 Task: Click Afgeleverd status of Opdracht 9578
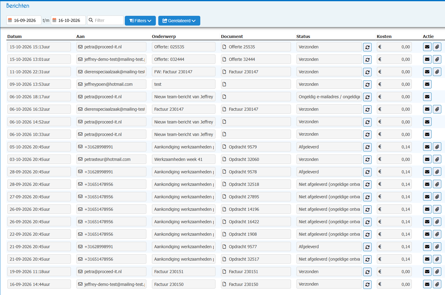[329, 172]
